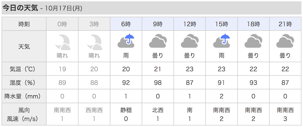
Task: Select the 21時 column header
Action: pyautogui.click(x=285, y=24)
